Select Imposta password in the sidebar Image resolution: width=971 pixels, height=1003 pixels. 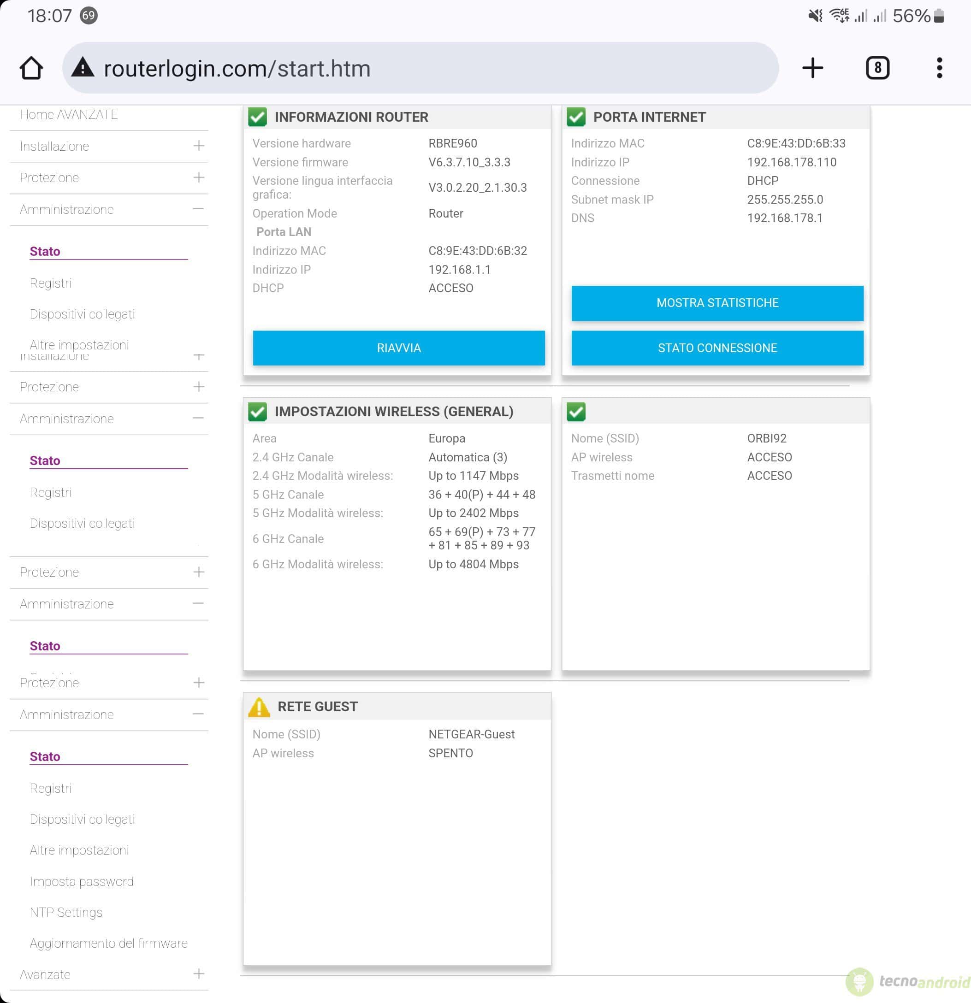coord(82,881)
